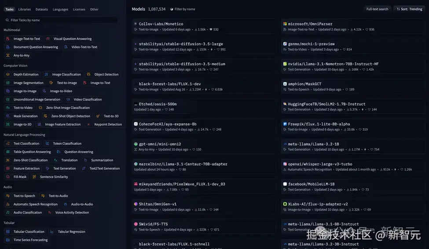The height and width of the screenshot is (249, 429).
Task: Click the Audio Classification icon
Action: (8, 212)
